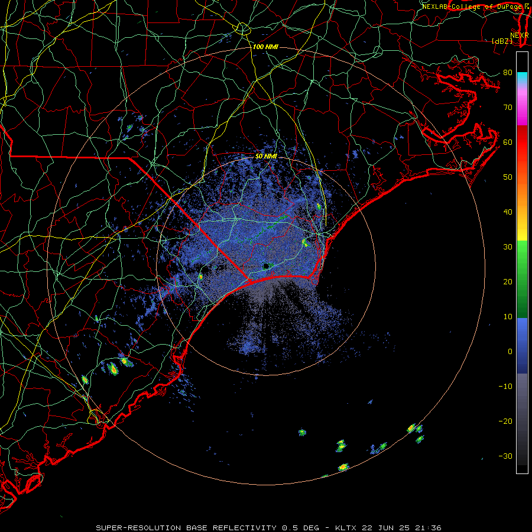Image resolution: width=532 pixels, height=532 pixels.
Task: Click the black radar site dot at the center
Action: 266,266
